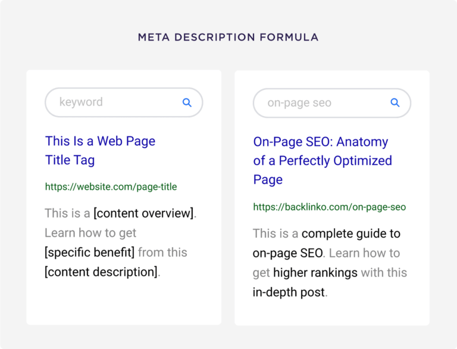
Task: Click the magnifier icon in the on-page seo search box
Action: [395, 102]
